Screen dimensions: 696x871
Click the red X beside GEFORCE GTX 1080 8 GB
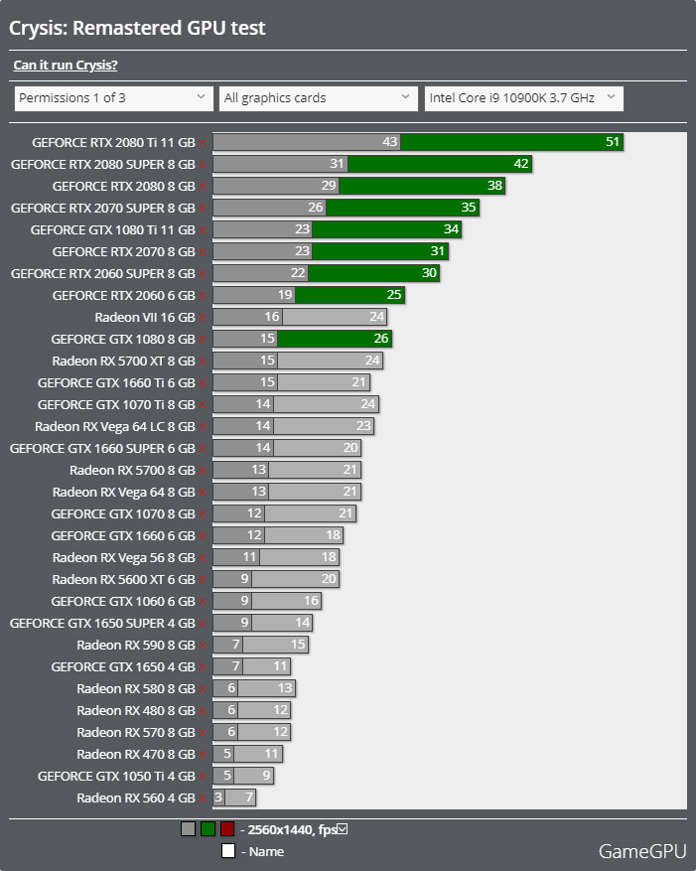(x=203, y=340)
